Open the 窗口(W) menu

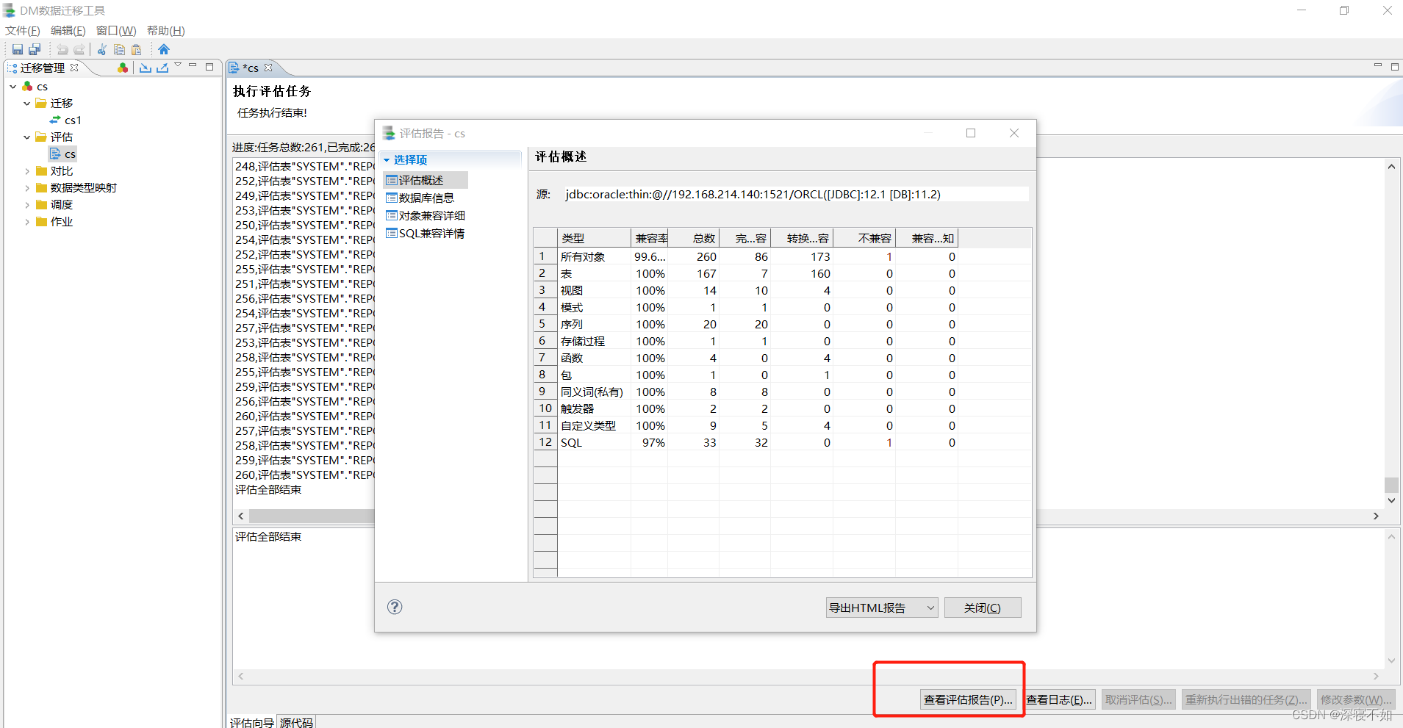pos(115,30)
